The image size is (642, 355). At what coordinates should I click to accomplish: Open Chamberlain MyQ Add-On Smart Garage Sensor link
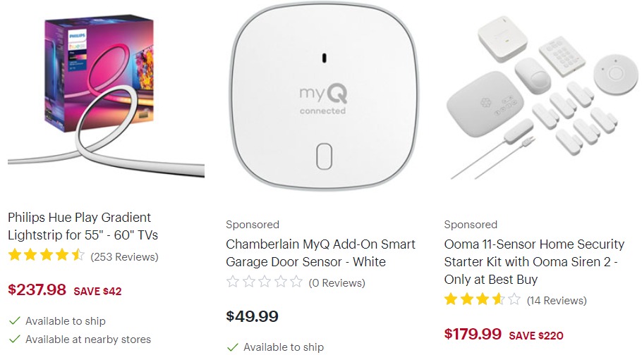coord(320,253)
